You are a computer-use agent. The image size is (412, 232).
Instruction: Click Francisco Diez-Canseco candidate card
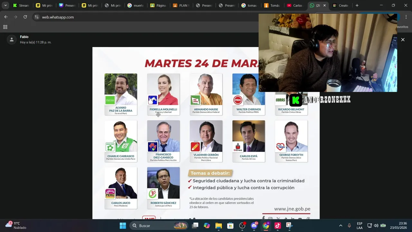pyautogui.click(x=164, y=141)
